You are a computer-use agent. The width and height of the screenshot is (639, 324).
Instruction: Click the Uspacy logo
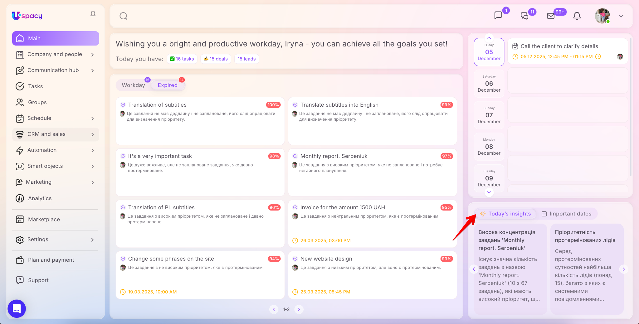point(27,16)
